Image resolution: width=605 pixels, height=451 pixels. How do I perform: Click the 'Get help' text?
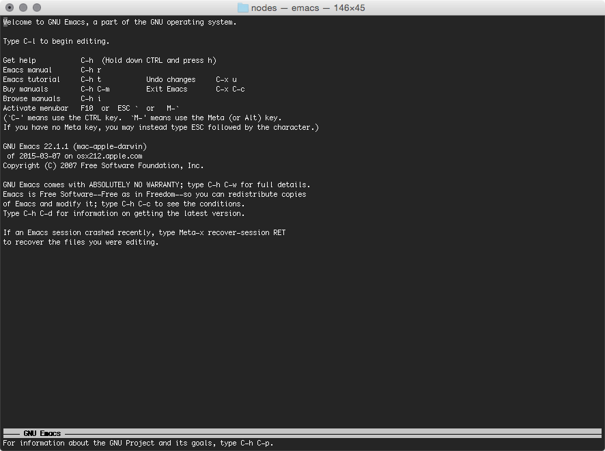point(19,60)
